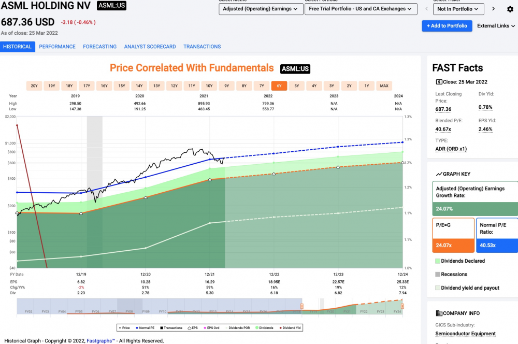Toggle Normal PE in chart legend
The image size is (518, 344).
coord(145,328)
